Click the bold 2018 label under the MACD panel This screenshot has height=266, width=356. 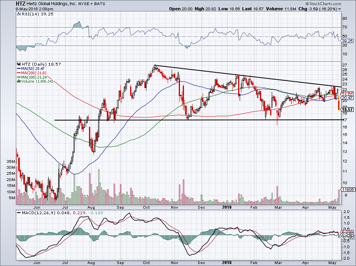click(227, 262)
